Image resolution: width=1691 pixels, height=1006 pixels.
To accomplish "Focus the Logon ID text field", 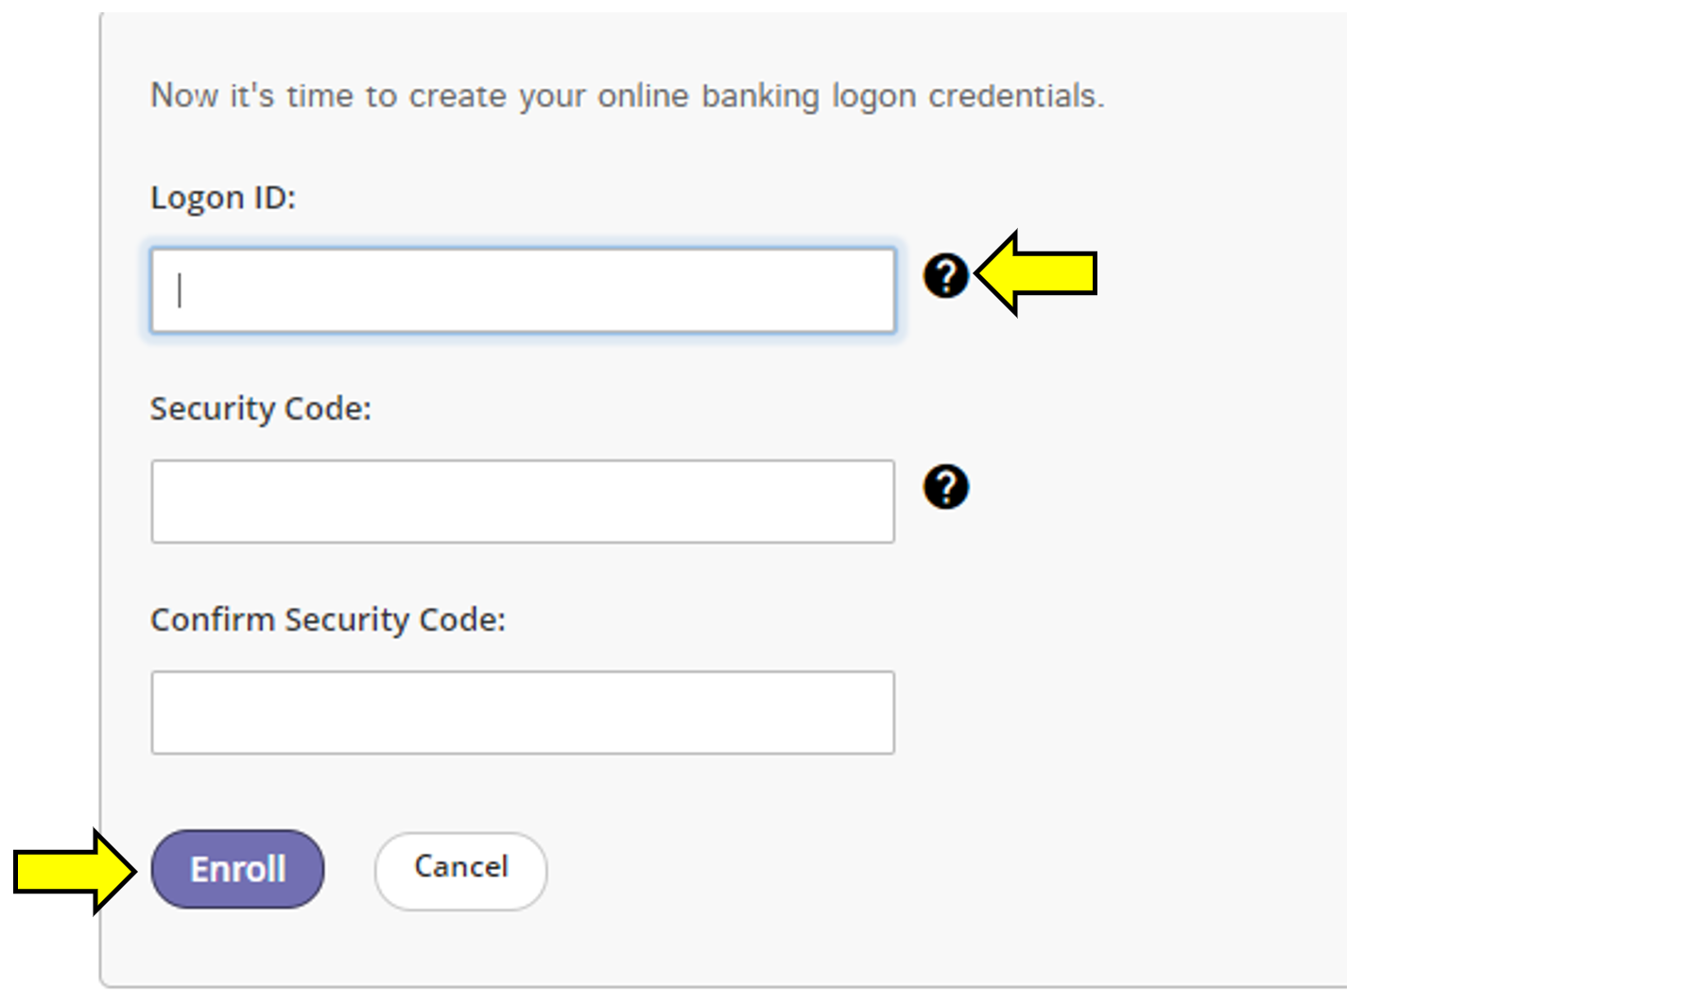I will [523, 290].
